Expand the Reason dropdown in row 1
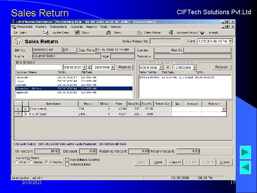This screenshot has width=257, height=193. coord(224,109)
